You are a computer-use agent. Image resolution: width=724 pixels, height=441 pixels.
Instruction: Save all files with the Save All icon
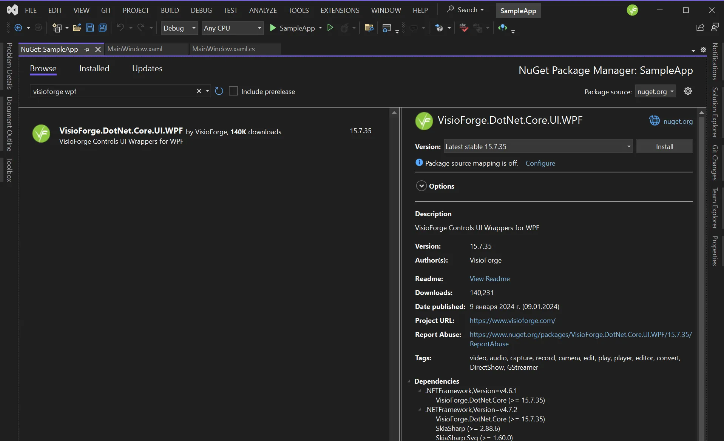click(102, 27)
